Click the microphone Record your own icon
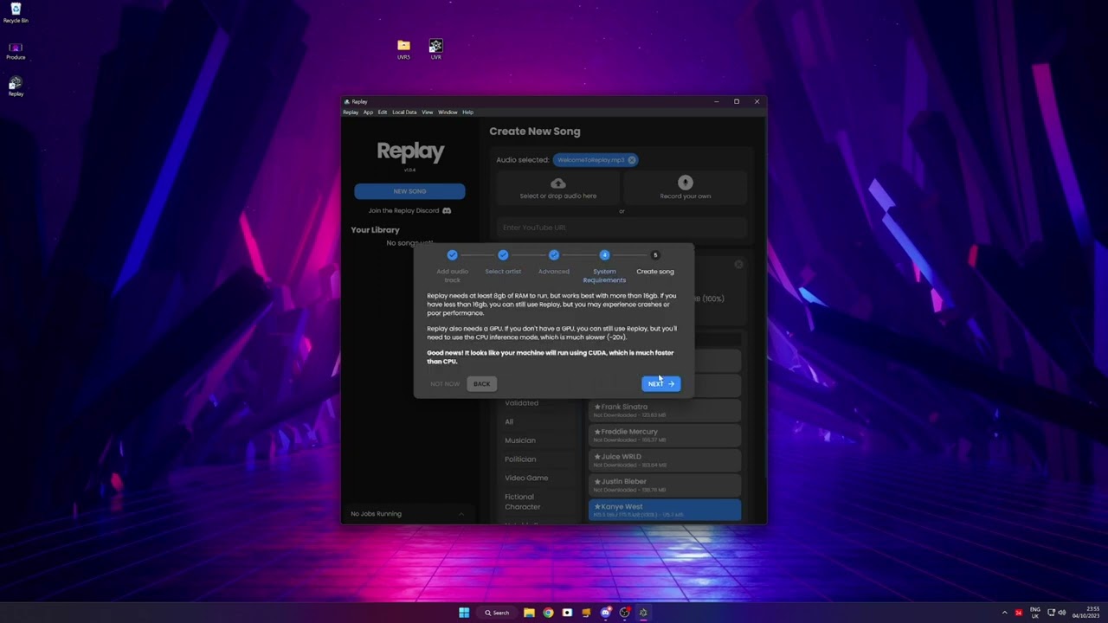1108x623 pixels. (686, 183)
